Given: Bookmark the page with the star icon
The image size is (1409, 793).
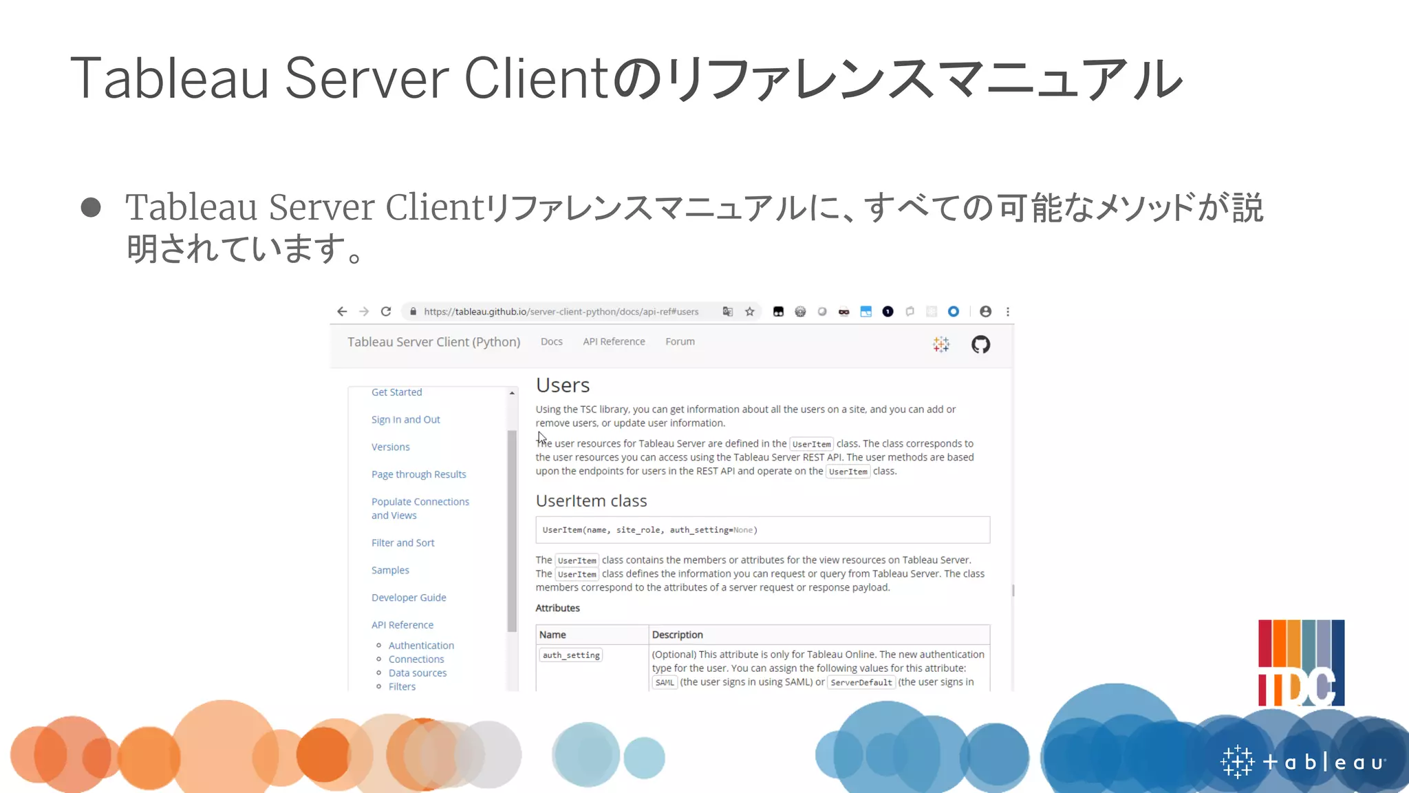Looking at the screenshot, I should 750,312.
